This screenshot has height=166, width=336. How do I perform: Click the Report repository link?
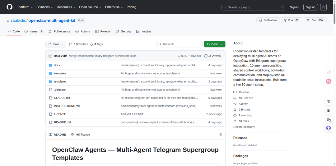click(x=244, y=127)
